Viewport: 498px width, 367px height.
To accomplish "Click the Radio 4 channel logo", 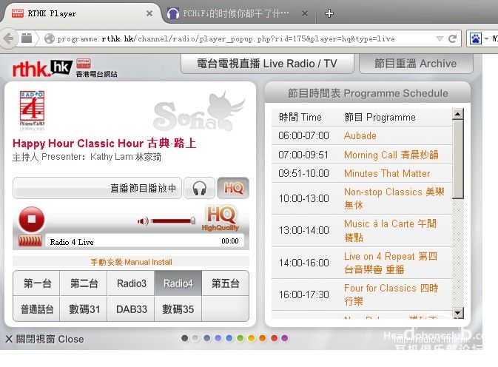I will click(x=32, y=110).
